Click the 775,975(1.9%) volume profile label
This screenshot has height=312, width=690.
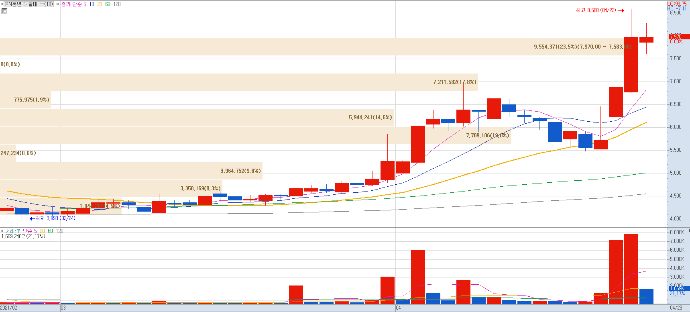tap(32, 100)
